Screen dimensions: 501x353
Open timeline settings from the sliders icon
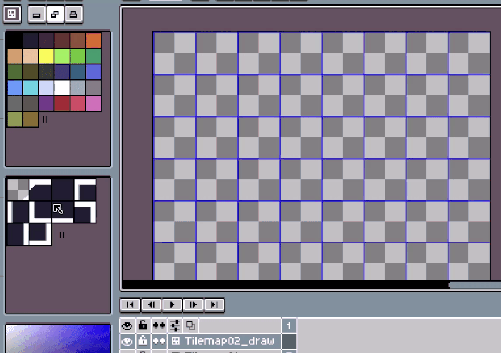click(175, 325)
